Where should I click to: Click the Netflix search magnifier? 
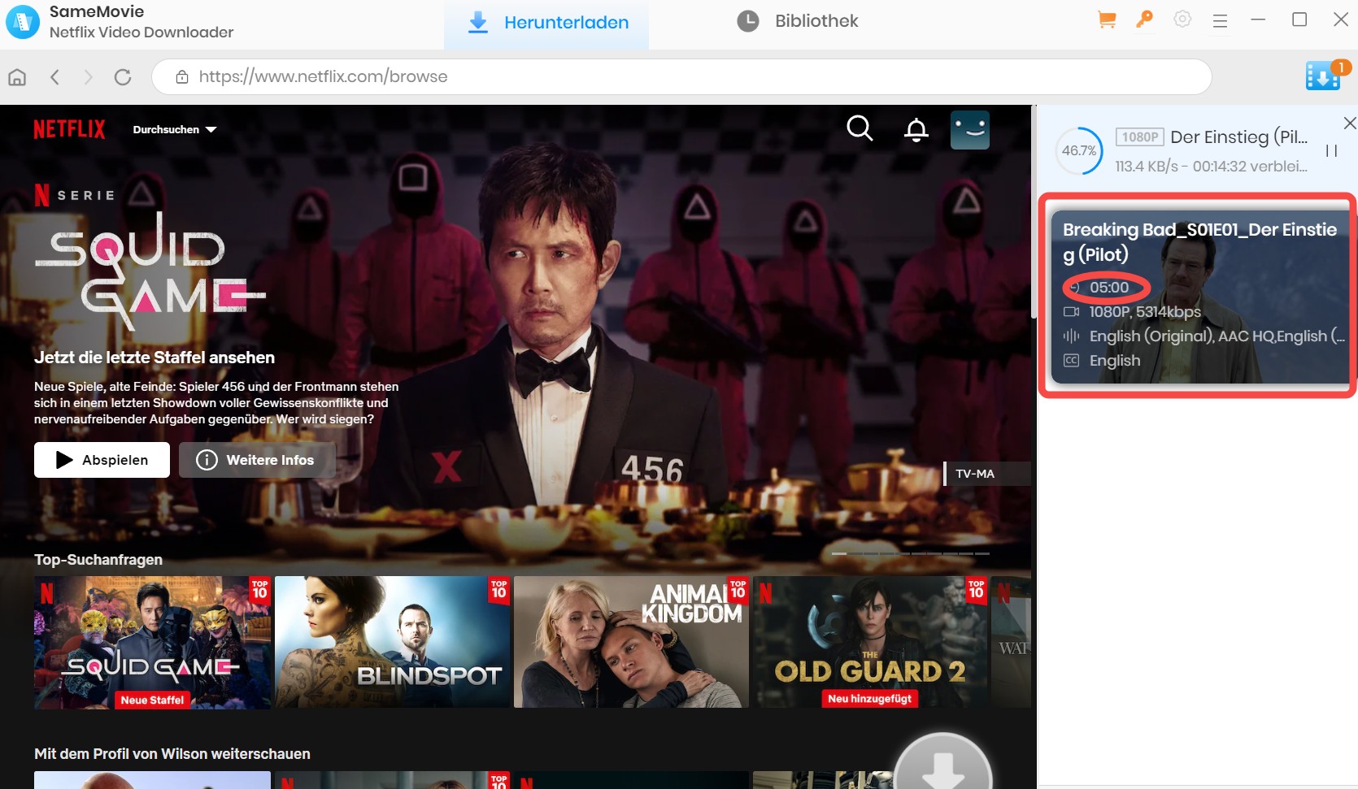coord(860,128)
